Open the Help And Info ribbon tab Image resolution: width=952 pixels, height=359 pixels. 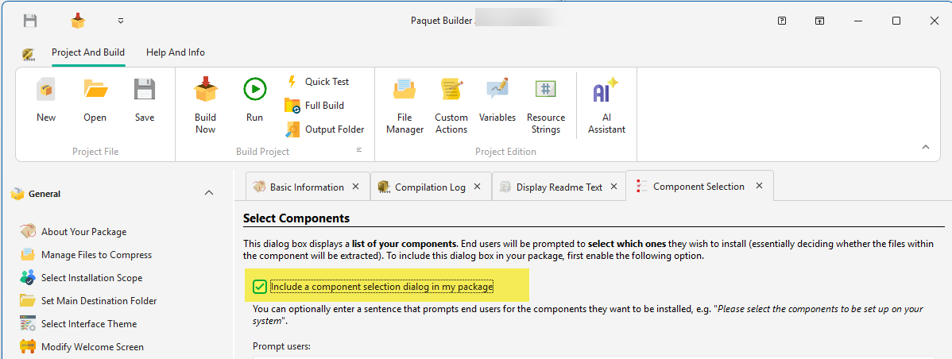coord(176,52)
